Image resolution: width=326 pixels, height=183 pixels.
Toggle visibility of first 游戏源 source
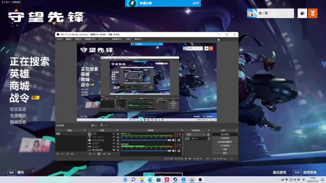tap(114, 144)
